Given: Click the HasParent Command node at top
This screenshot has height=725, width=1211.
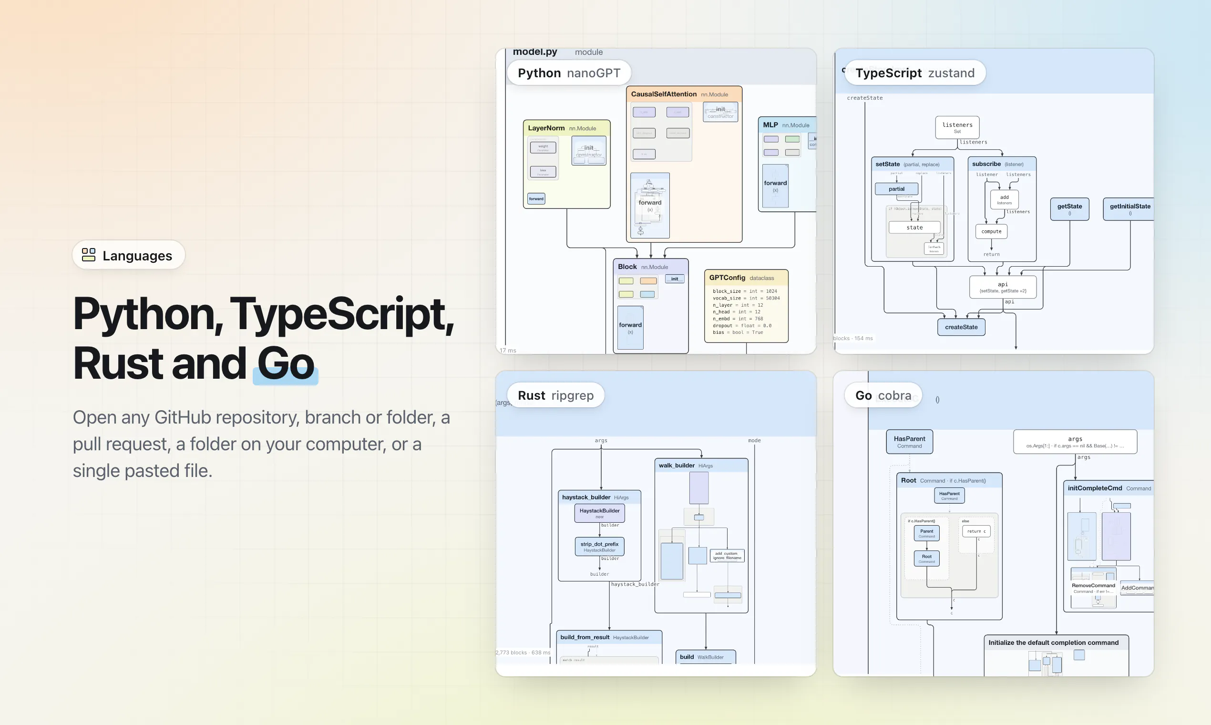Looking at the screenshot, I should point(909,442).
